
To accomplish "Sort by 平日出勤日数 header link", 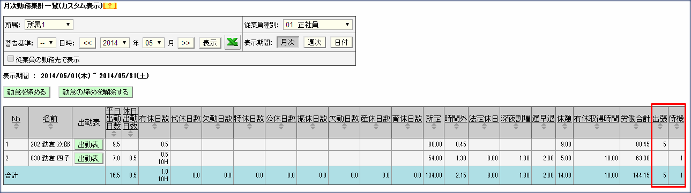I will tap(114, 118).
